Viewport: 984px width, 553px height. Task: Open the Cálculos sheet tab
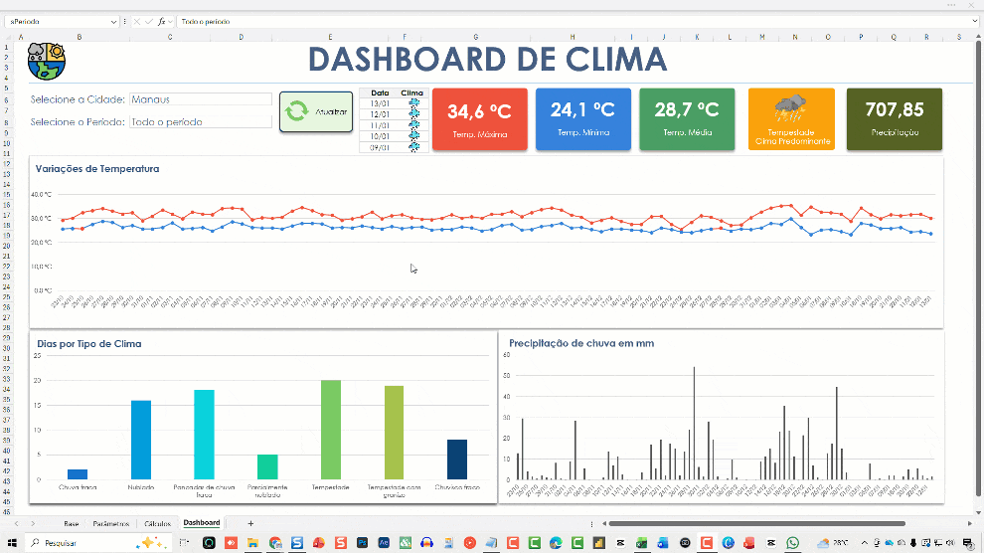pos(157,523)
